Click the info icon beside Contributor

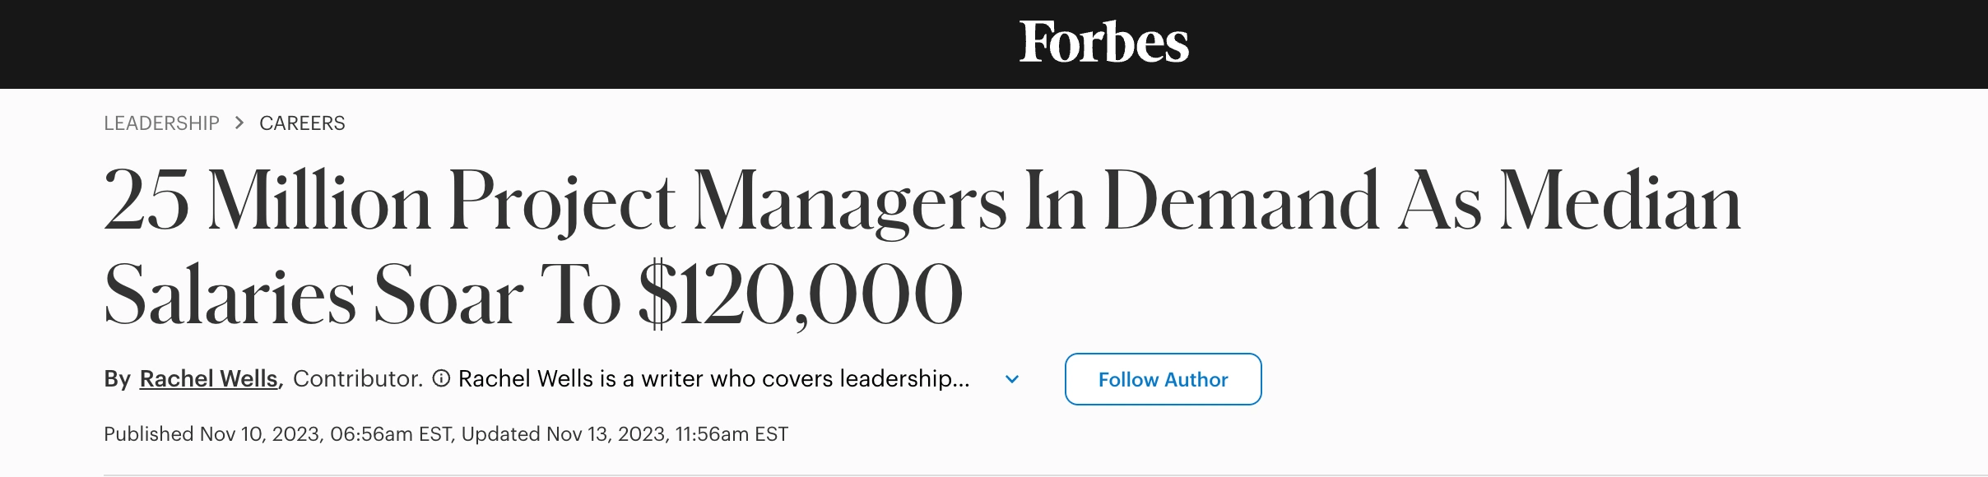pos(441,378)
